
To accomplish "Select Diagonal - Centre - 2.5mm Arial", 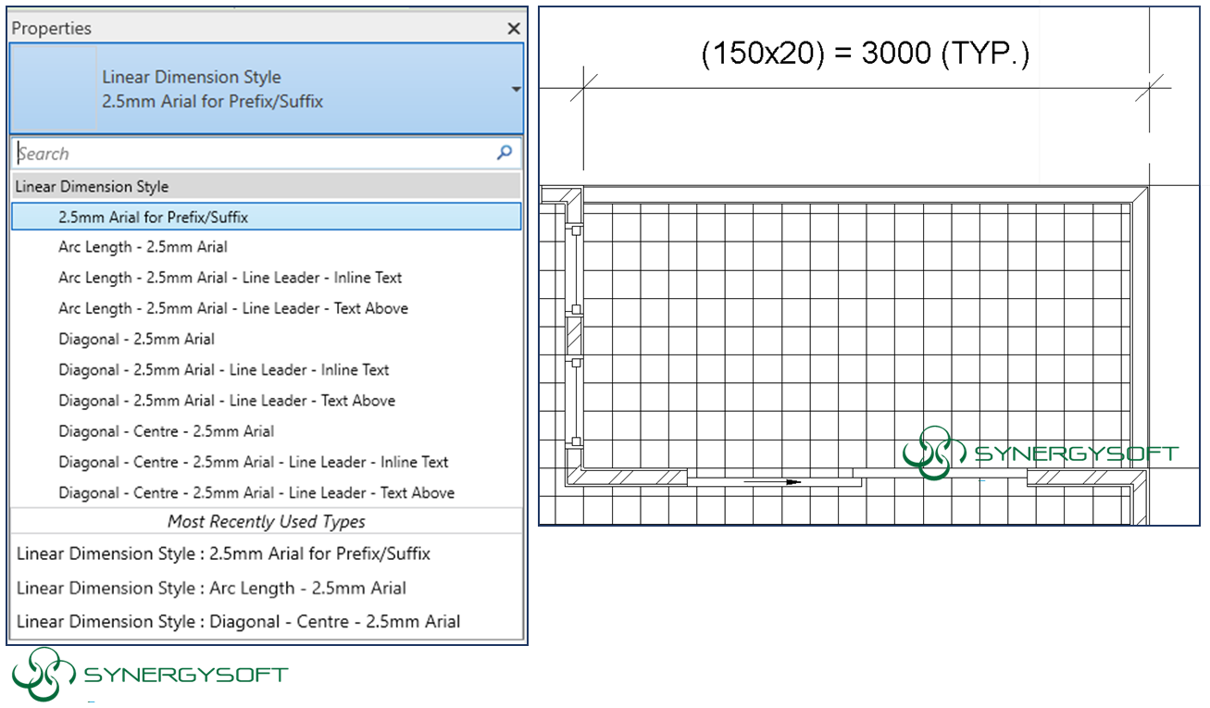I will 166,431.
